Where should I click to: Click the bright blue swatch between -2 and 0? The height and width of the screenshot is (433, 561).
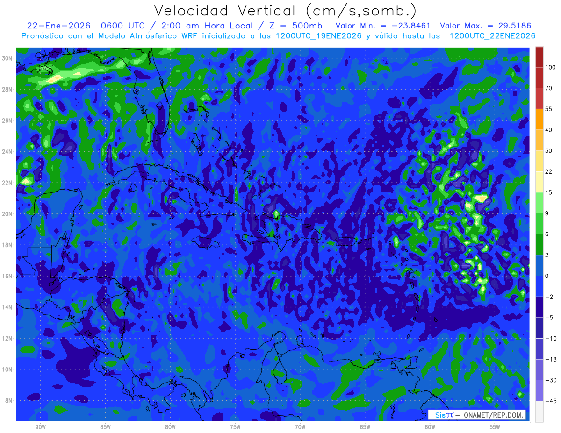click(x=539, y=286)
